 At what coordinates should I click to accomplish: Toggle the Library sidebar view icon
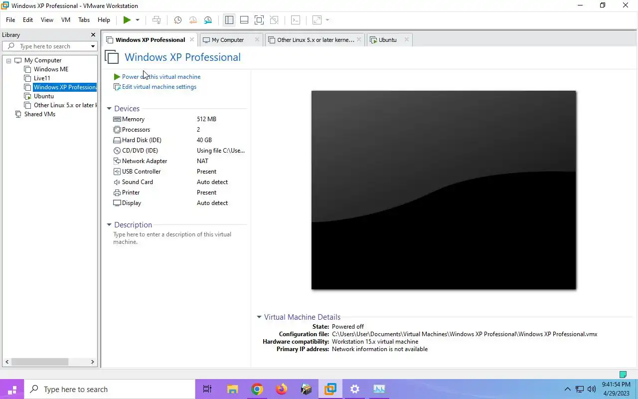pos(229,20)
